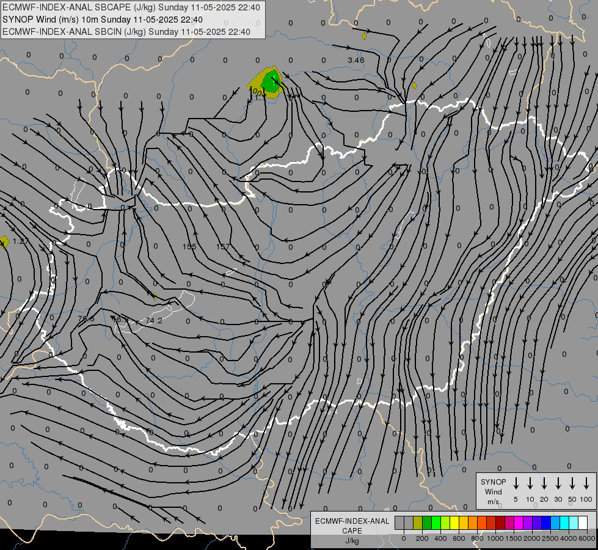Click the value 157 on the map
Screen dimensions: 598x550
click(223, 246)
